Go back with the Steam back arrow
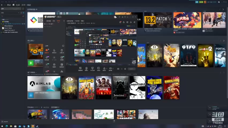Image resolution: width=228 pixels, height=128 pixels. [x=2, y=5]
